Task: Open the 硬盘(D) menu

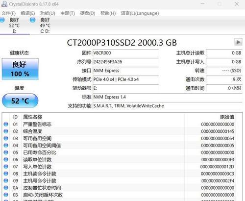Action: [88, 13]
